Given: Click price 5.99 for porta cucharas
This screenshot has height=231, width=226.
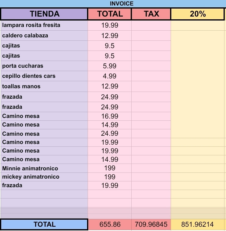Looking at the screenshot, I should [x=110, y=66].
